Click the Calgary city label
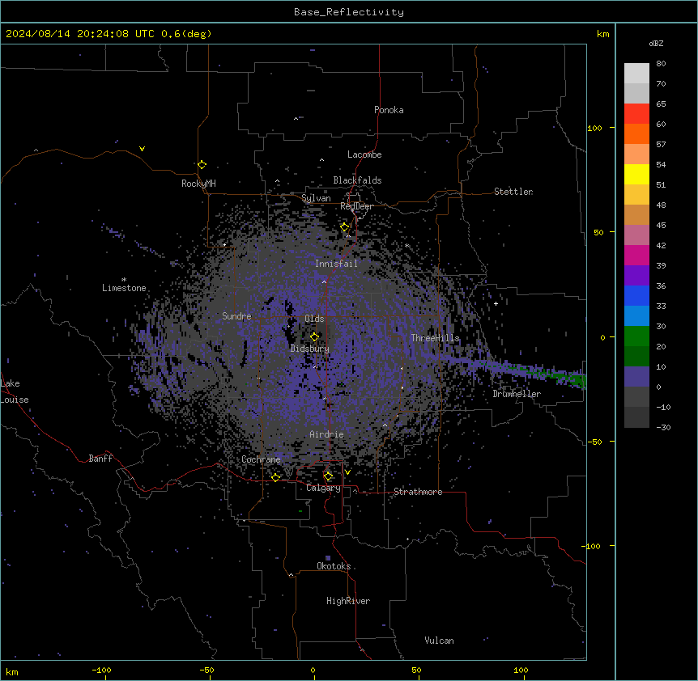 click(x=324, y=488)
